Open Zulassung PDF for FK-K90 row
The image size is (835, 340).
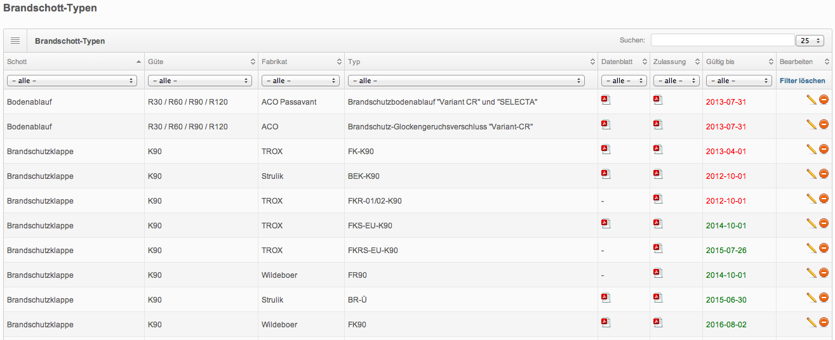pyautogui.click(x=658, y=149)
